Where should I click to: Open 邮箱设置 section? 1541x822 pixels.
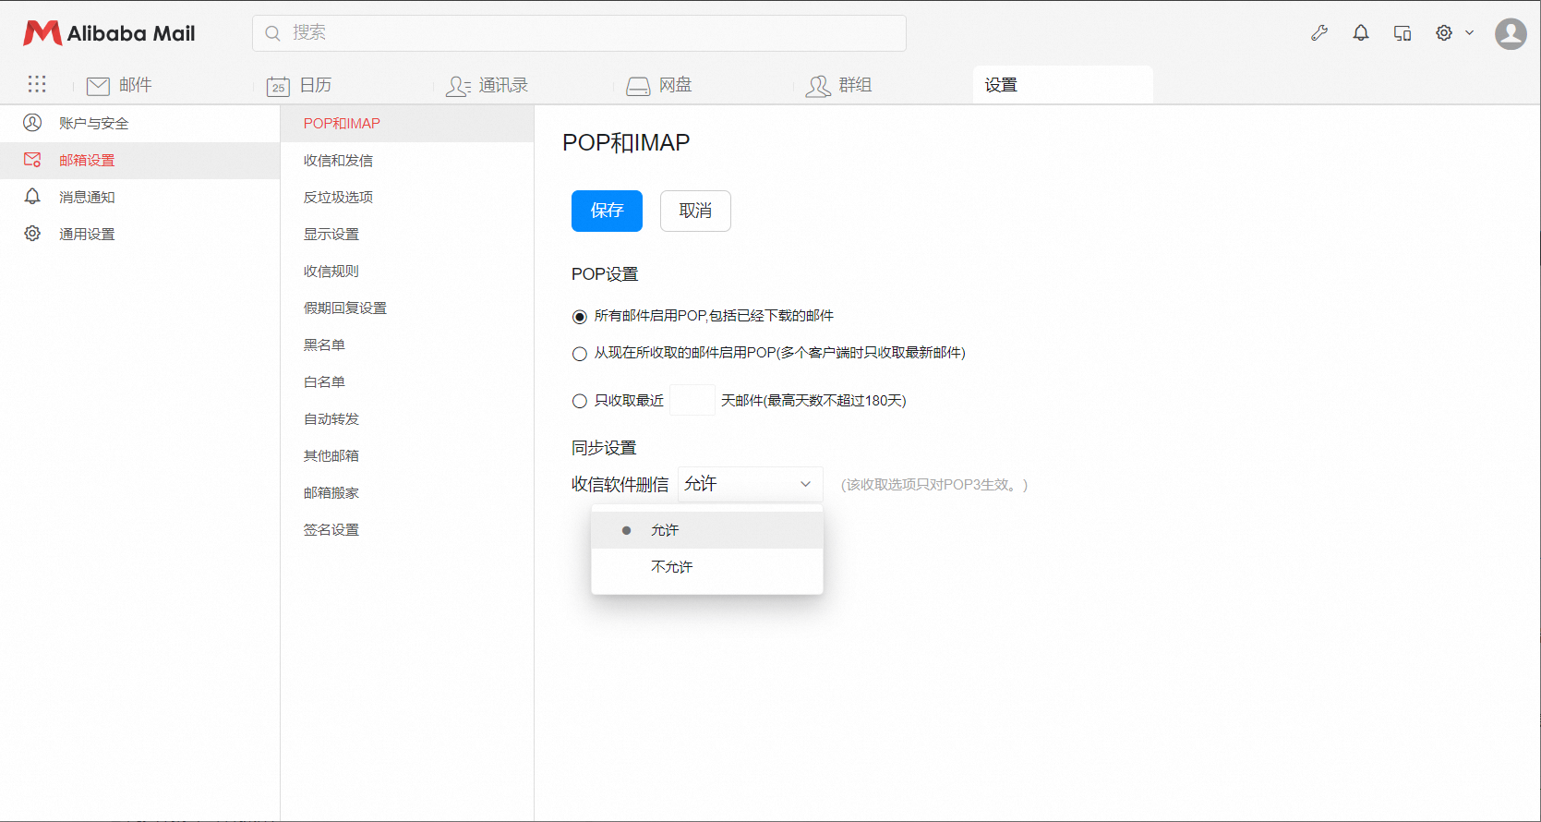(139, 160)
